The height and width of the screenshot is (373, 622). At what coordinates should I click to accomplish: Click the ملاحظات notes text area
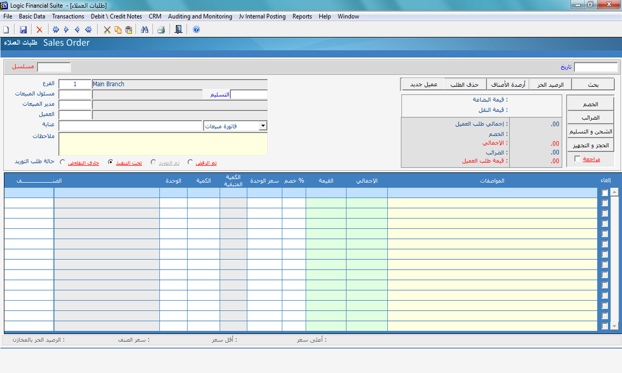click(x=163, y=144)
